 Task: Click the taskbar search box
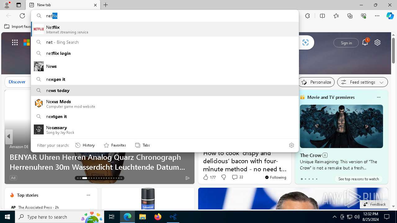point(60,217)
